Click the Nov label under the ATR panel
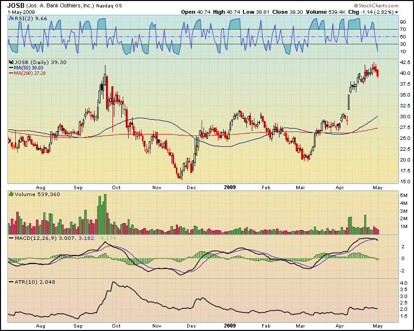 point(157,326)
